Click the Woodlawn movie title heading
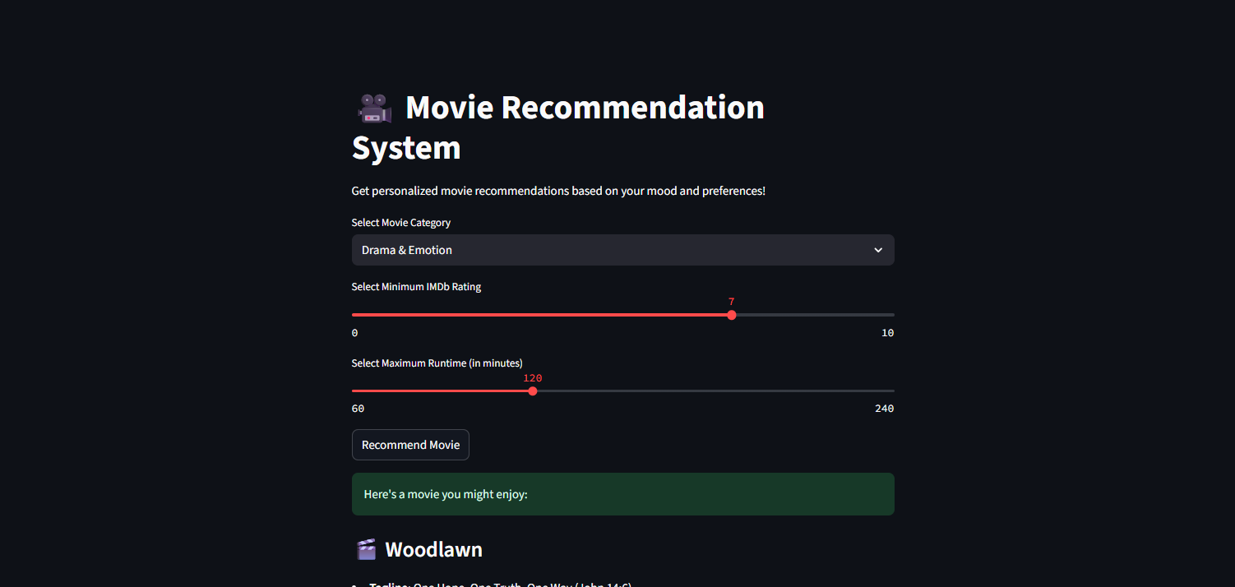This screenshot has height=587, width=1235. coord(433,549)
